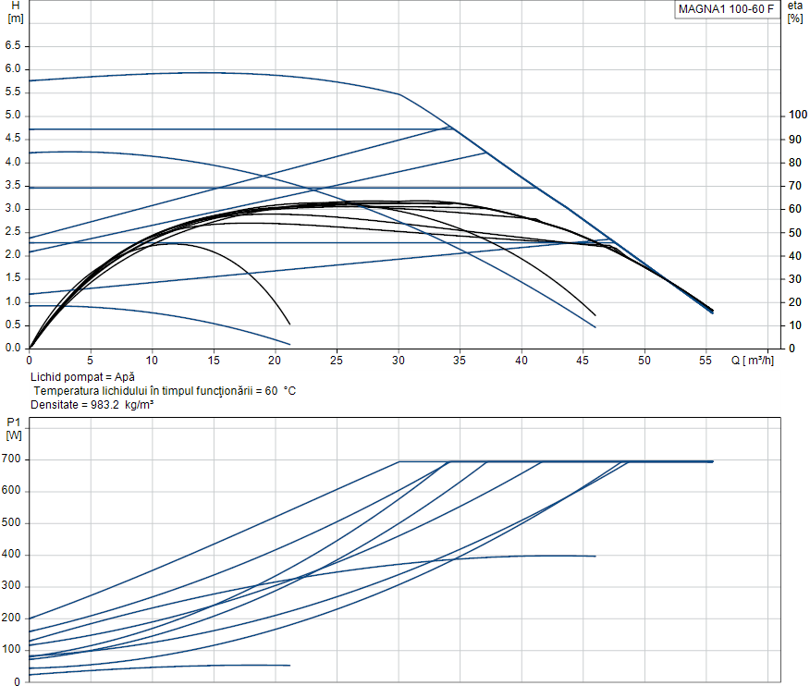Select the P1 [W] axis title
This screenshot has width=810, height=698.
[x=14, y=429]
